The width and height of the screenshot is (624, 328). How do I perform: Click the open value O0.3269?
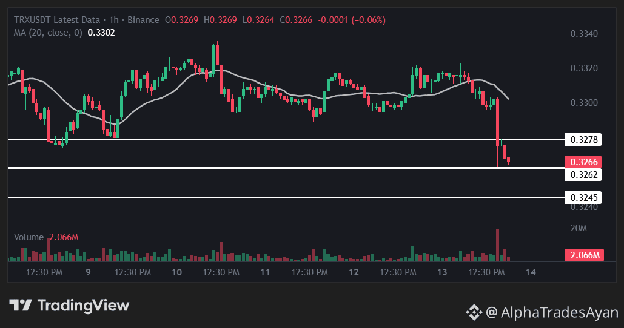(x=181, y=20)
